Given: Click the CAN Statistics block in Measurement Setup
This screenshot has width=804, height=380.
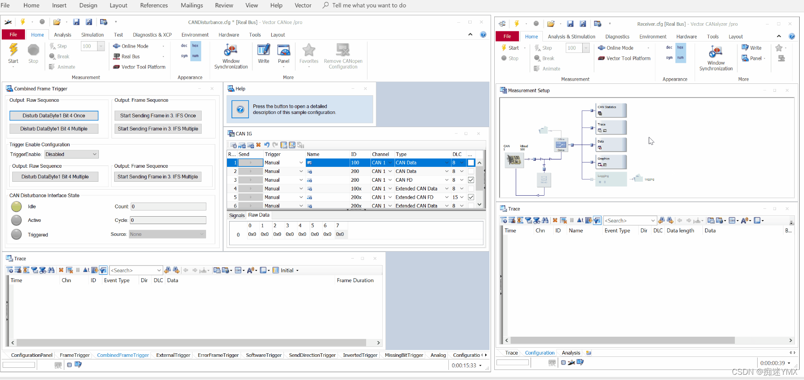Looking at the screenshot, I should tap(612, 111).
